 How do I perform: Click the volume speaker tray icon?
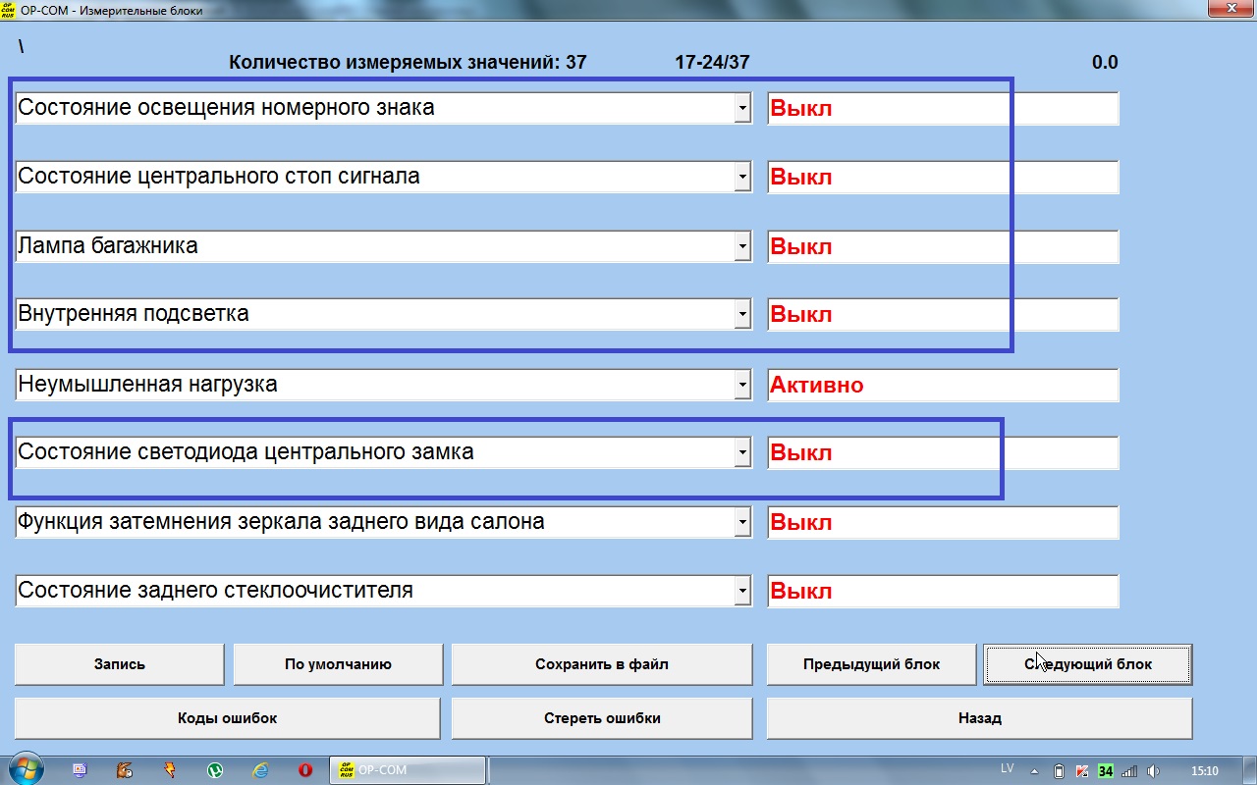coord(1154,770)
